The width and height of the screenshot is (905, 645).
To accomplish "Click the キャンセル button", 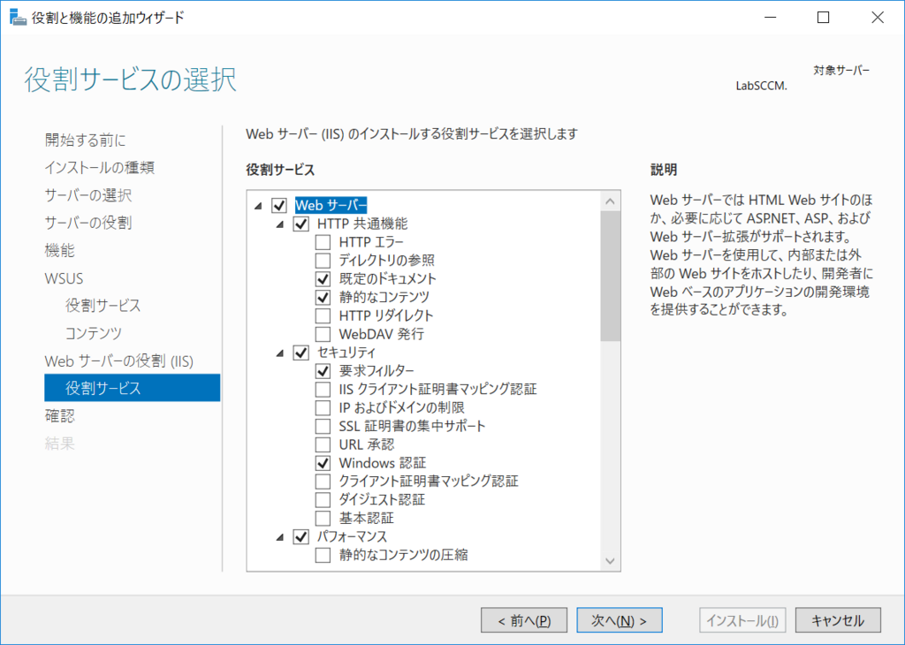I will pos(838,620).
